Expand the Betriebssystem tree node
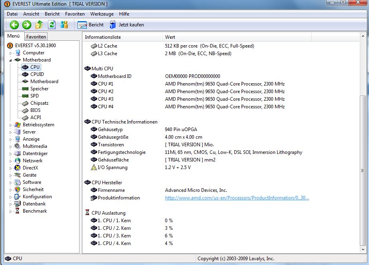 pyautogui.click(x=10, y=125)
